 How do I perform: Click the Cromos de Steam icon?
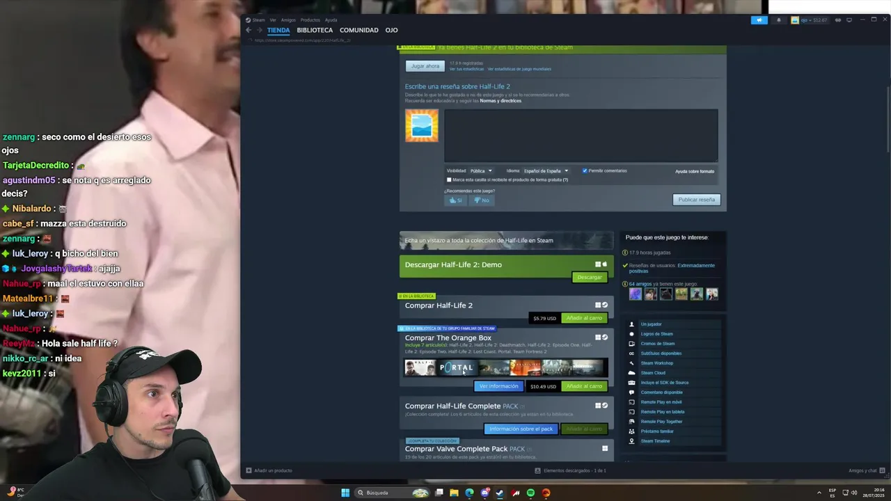pos(632,344)
